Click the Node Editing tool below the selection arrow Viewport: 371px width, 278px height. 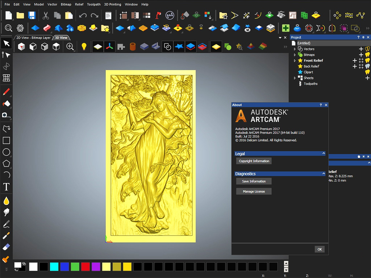pos(6,55)
